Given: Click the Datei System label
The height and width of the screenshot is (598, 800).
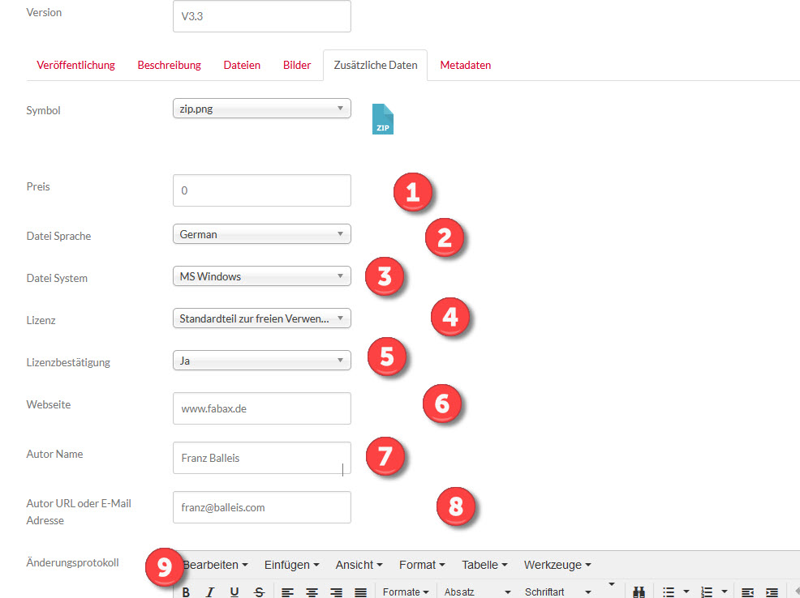Looking at the screenshot, I should pyautogui.click(x=57, y=279).
